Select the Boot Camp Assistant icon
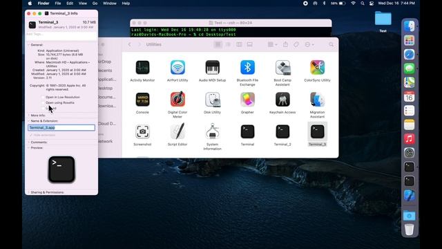The width and height of the screenshot is (442, 249). 282,68
